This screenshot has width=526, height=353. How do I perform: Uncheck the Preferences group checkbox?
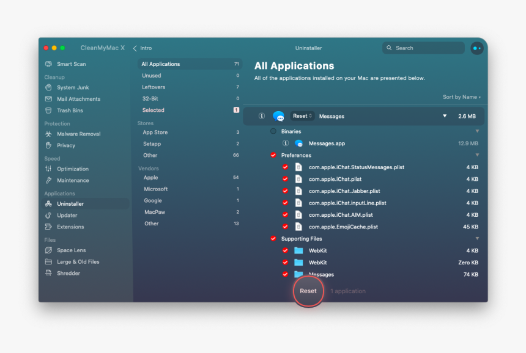(273, 155)
